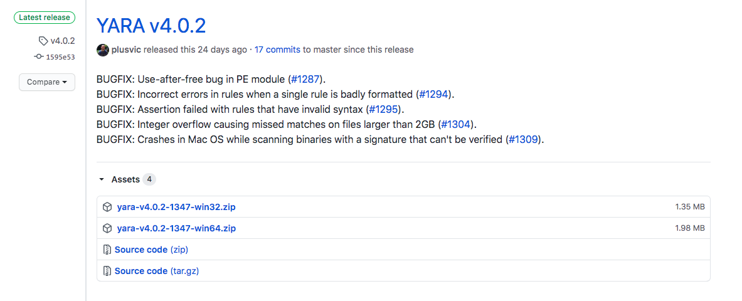Download yara-v4.0.2-1347-win32.zip
Screen dimensions: 742x301
(x=176, y=207)
